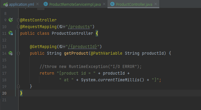Click the application.yml Spring config file icon
The height and width of the screenshot is (110, 201).
[6, 5]
